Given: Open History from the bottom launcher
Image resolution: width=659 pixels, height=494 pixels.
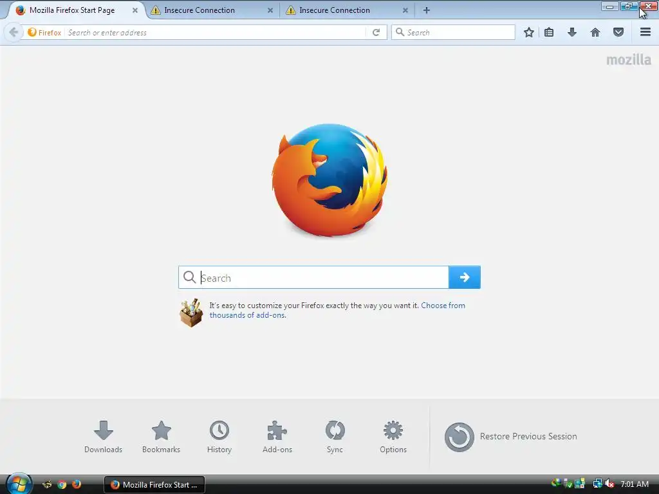Looking at the screenshot, I should point(219,437).
